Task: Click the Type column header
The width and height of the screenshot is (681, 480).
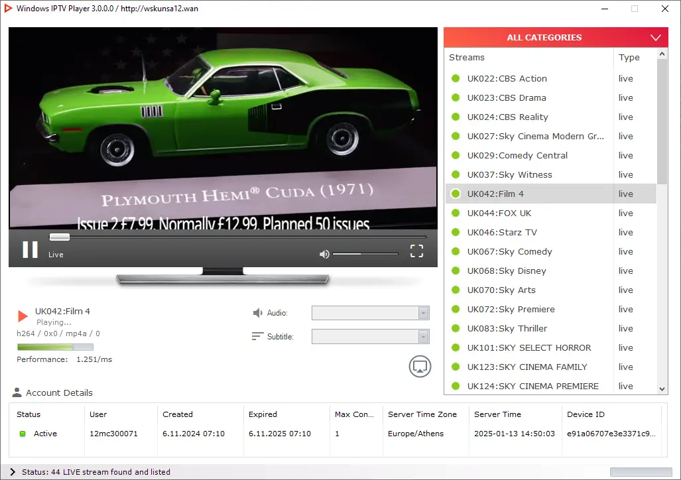Action: point(635,57)
